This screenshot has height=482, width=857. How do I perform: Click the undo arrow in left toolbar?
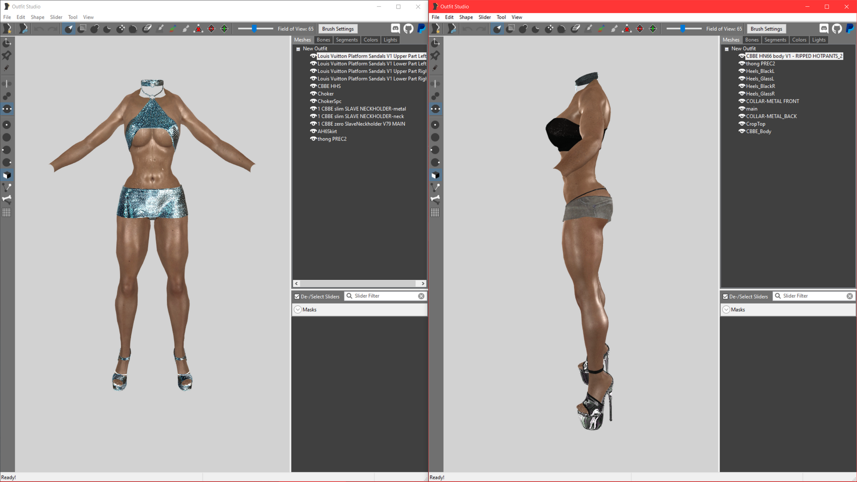pos(39,29)
